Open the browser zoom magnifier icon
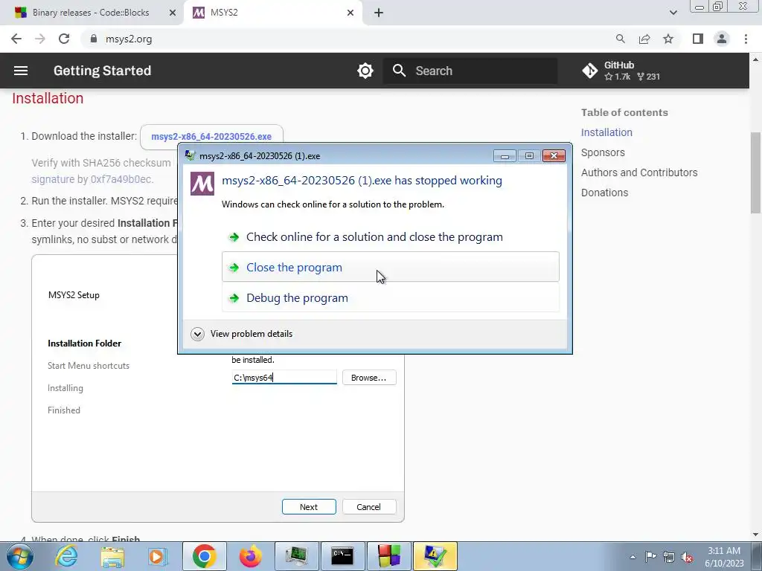 (x=620, y=39)
